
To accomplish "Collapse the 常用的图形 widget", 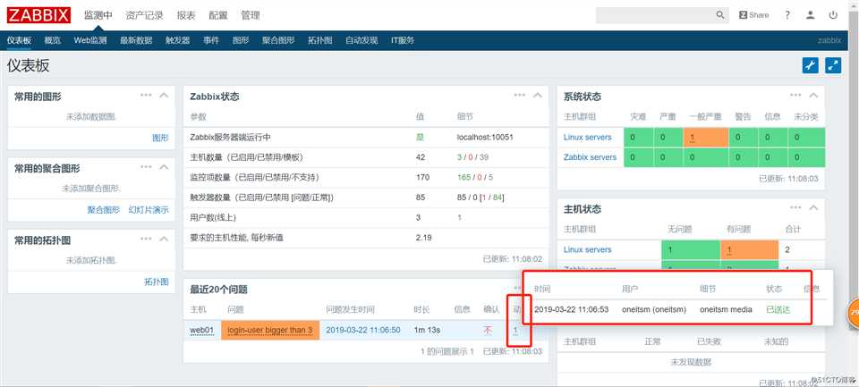I will click(x=163, y=96).
